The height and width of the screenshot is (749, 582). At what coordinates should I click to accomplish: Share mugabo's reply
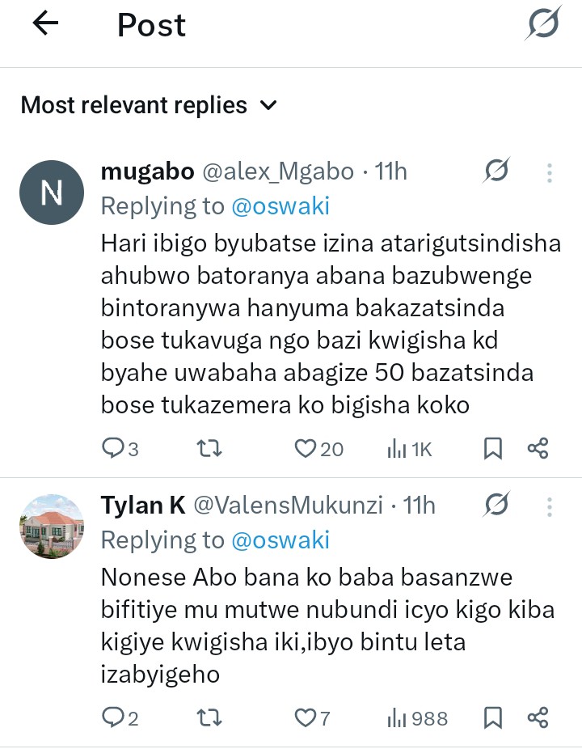tap(538, 448)
